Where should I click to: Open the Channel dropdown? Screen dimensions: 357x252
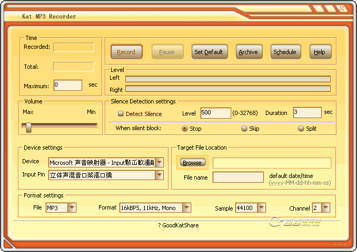click(x=325, y=208)
